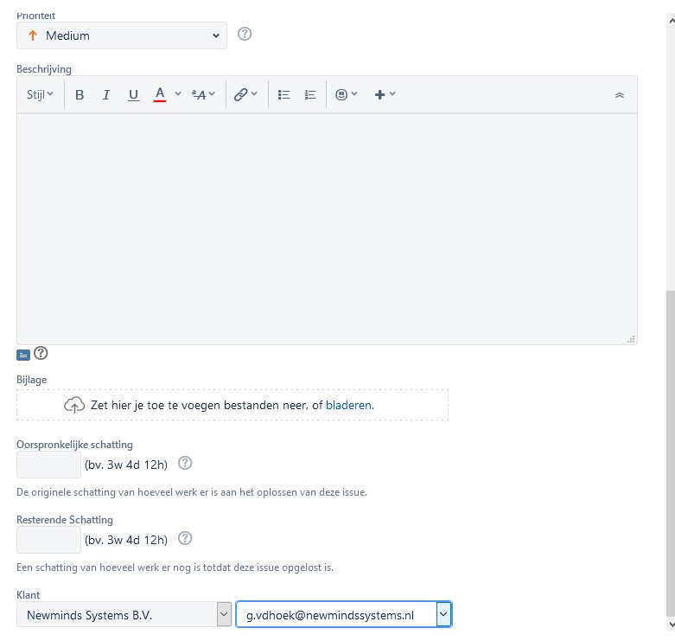Click the Klant field label

click(x=28, y=595)
